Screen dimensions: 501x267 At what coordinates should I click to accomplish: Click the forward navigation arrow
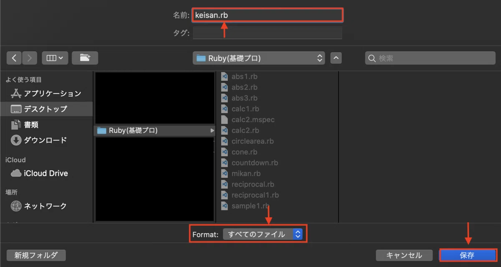pyautogui.click(x=30, y=58)
